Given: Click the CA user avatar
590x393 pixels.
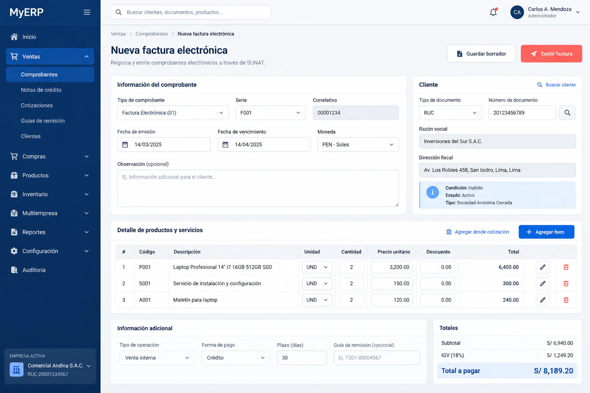Looking at the screenshot, I should point(517,12).
